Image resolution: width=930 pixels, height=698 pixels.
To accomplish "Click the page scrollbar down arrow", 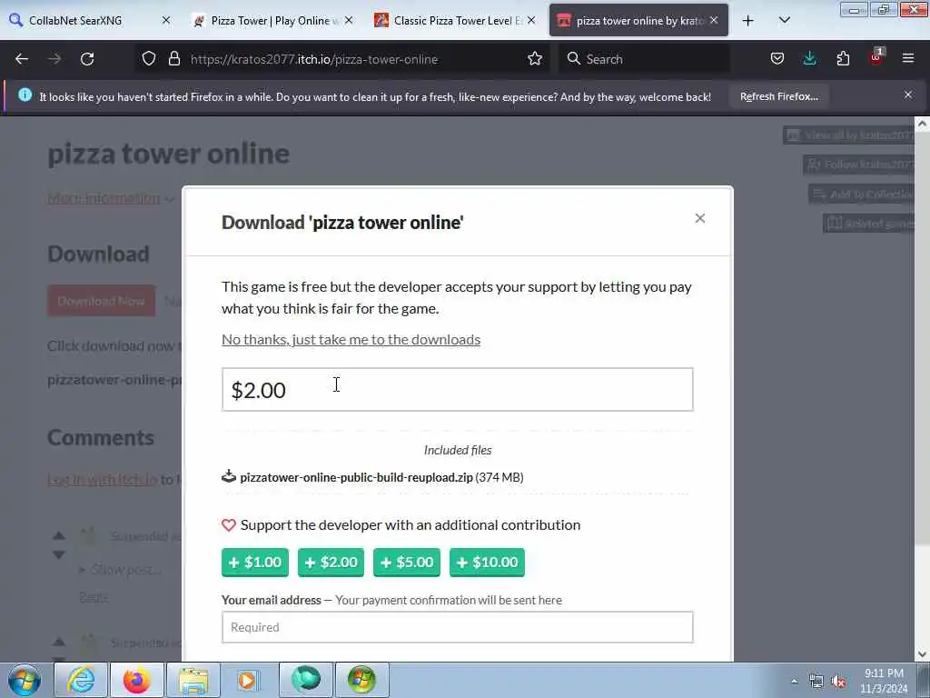I will pos(922,654).
